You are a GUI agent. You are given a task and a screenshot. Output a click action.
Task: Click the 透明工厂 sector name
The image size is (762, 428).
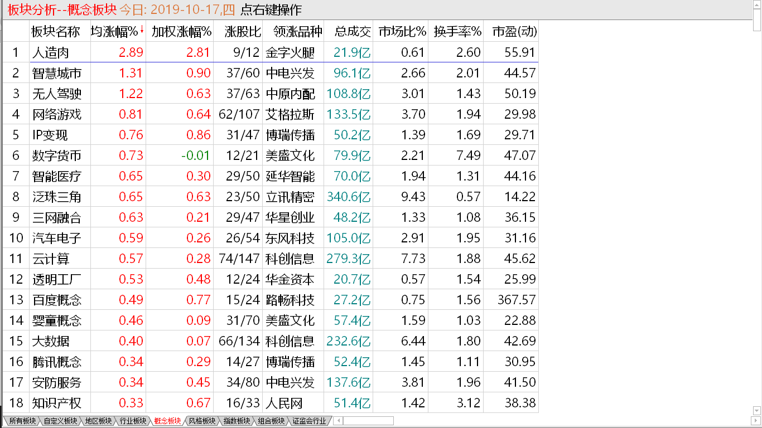pos(57,279)
